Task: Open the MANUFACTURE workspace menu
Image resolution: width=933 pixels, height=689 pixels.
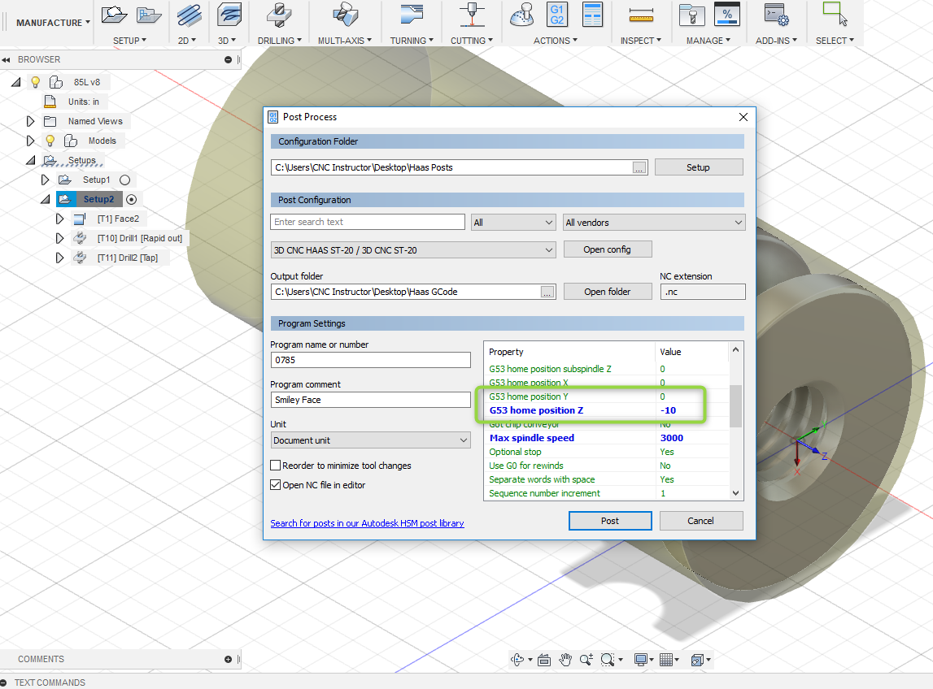Action: click(53, 23)
